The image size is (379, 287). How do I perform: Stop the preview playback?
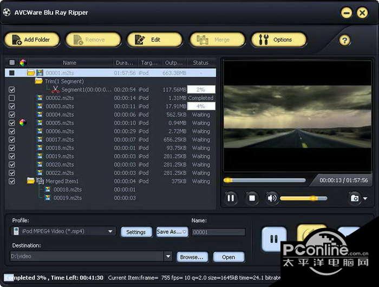click(252, 198)
